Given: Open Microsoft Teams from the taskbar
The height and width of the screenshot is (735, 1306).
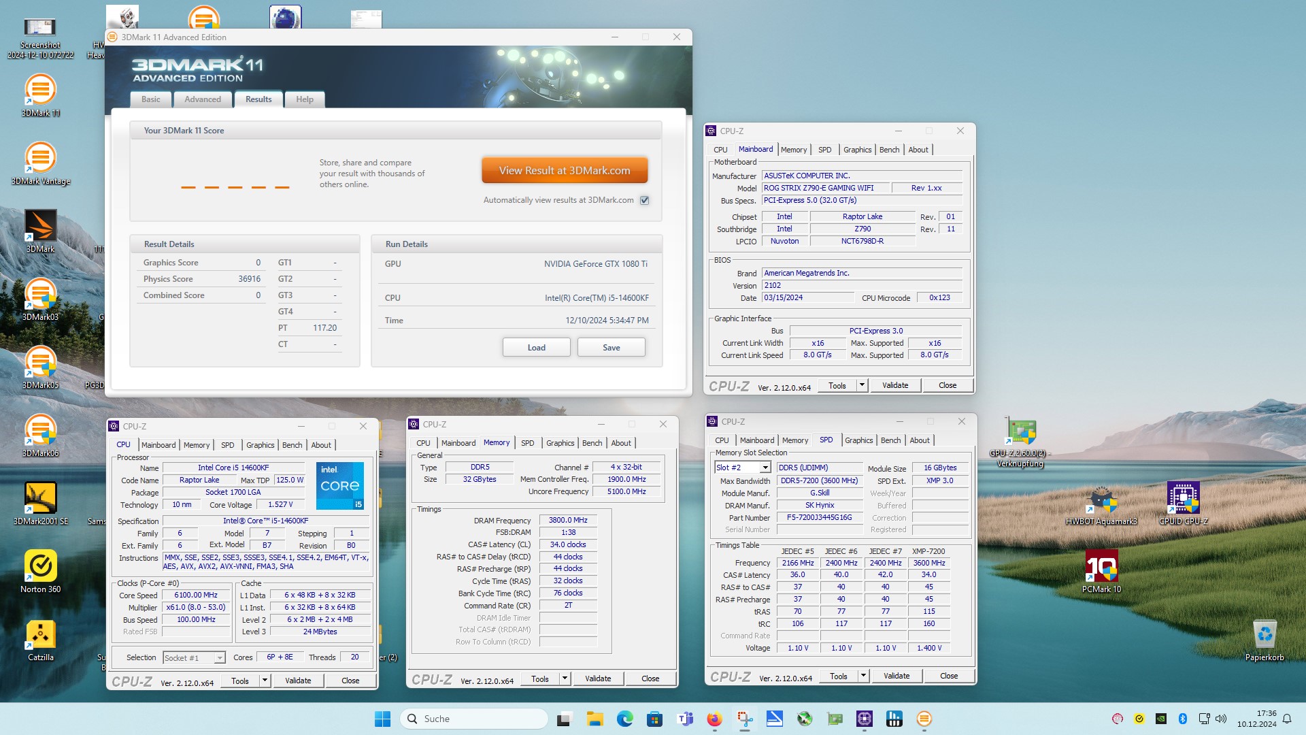Looking at the screenshot, I should point(685,719).
